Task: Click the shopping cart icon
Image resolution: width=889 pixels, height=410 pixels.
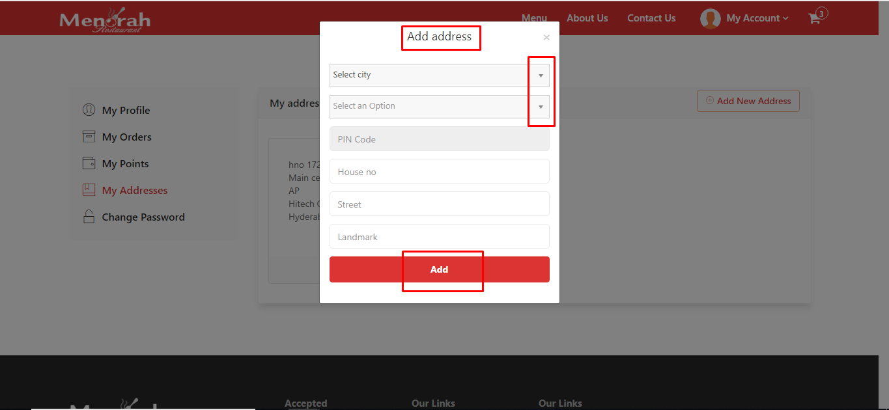Action: [814, 19]
